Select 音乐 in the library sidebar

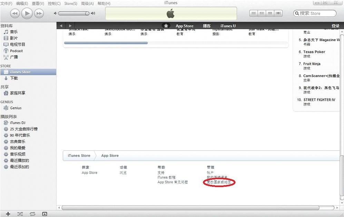click(14, 32)
